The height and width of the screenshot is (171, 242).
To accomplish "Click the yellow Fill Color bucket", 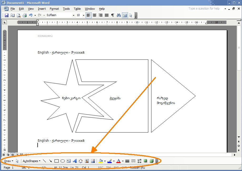I will 101,161.
